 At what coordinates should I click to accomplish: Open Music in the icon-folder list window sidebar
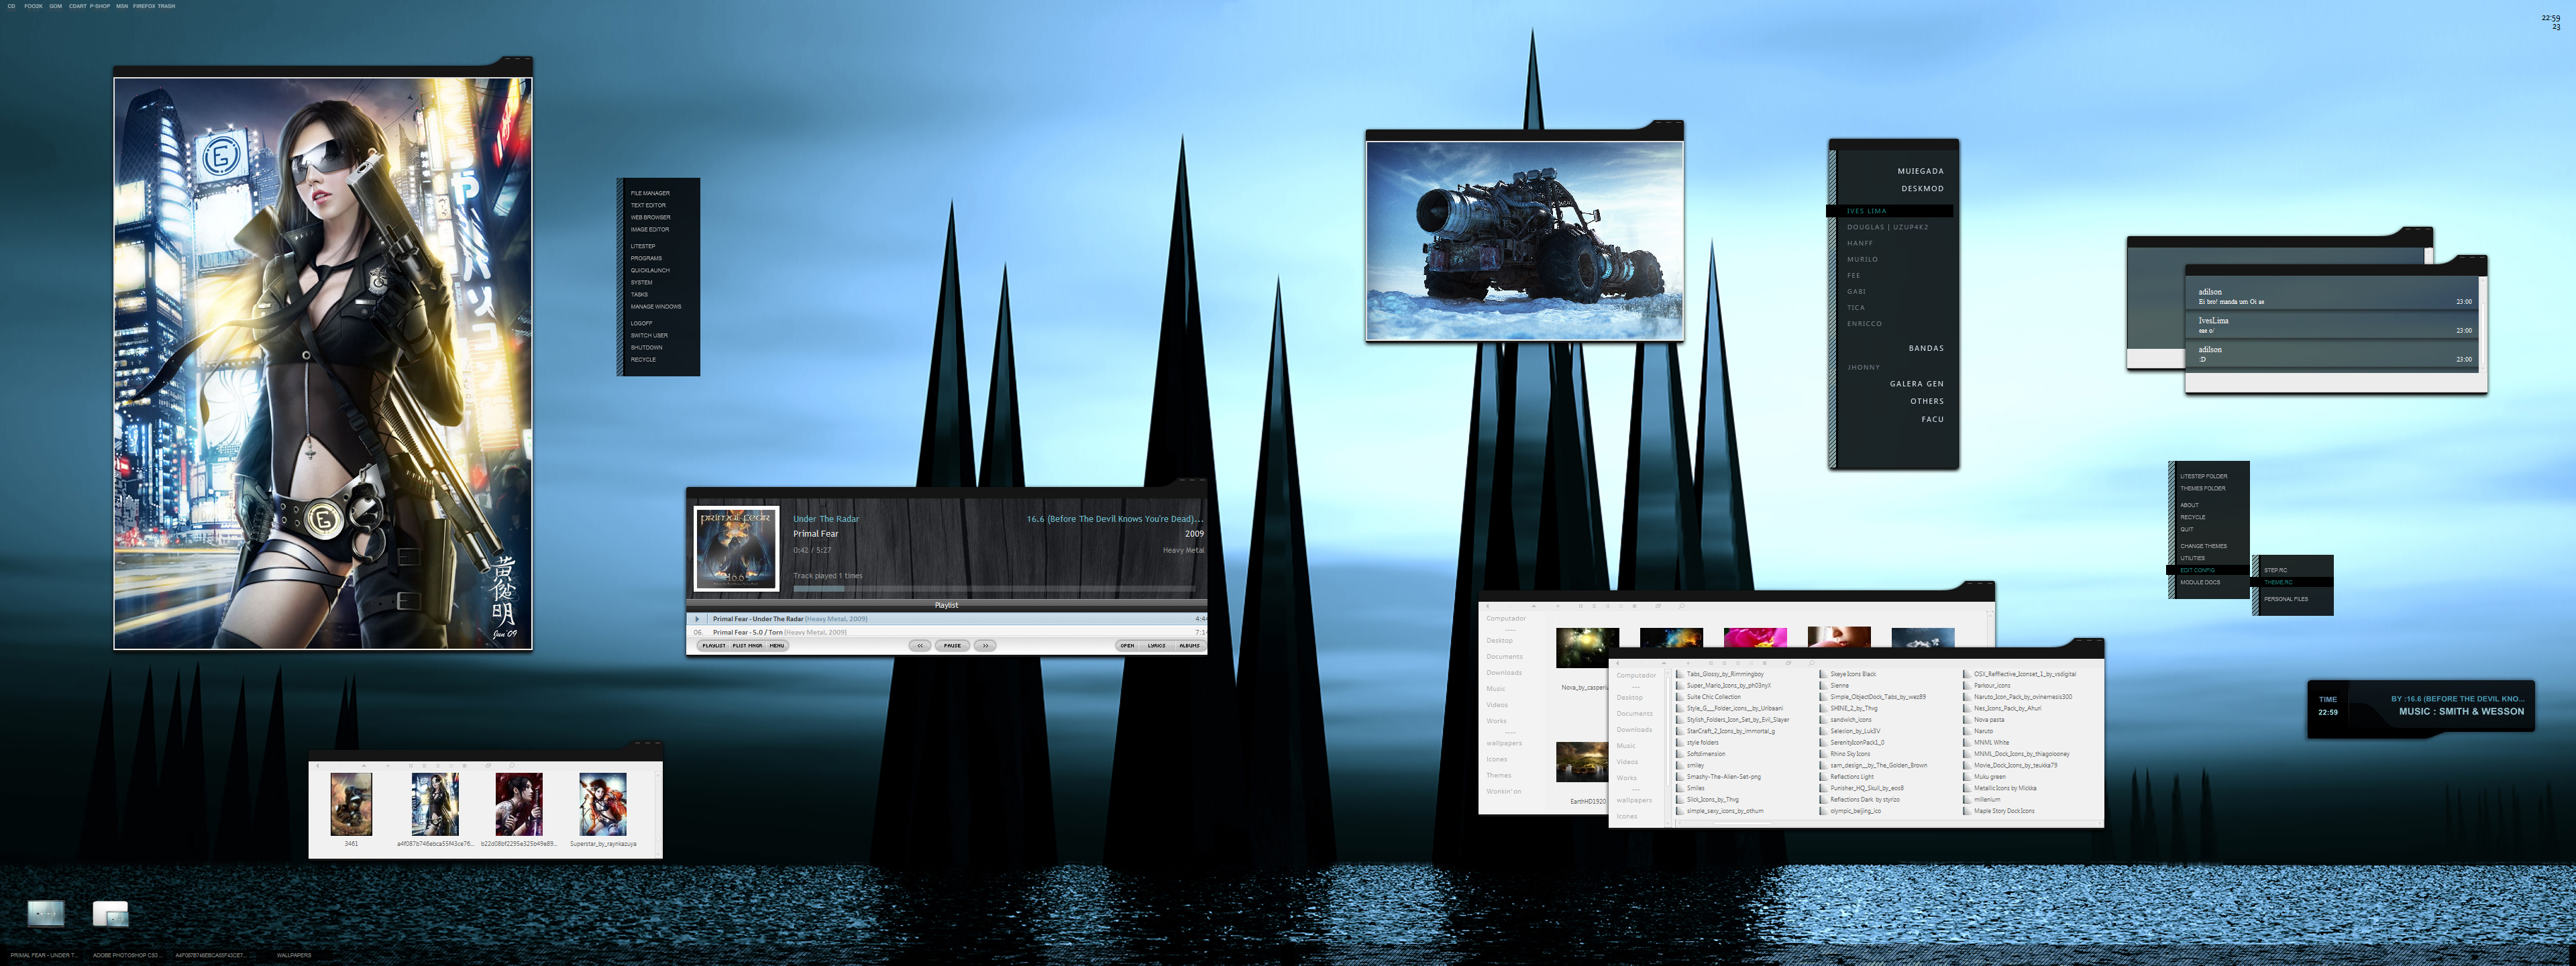pyautogui.click(x=1626, y=746)
